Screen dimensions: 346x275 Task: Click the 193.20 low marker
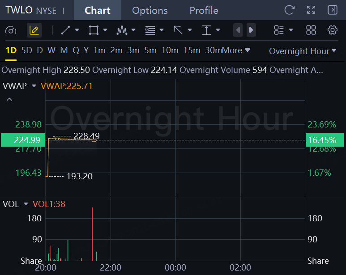pos(79,176)
